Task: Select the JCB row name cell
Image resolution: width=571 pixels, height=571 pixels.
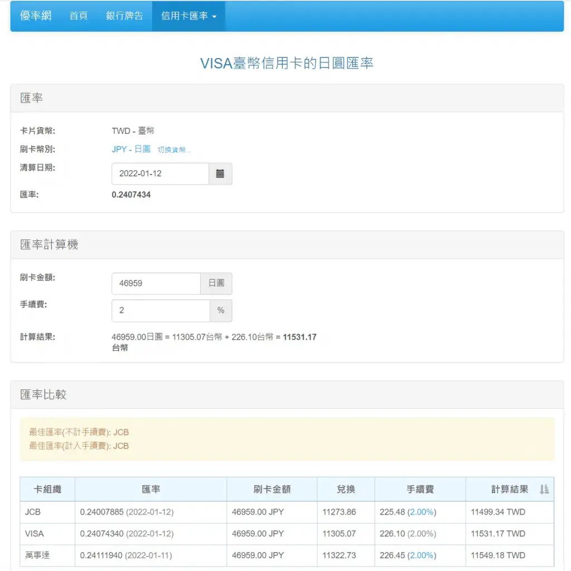Action: (x=47, y=512)
